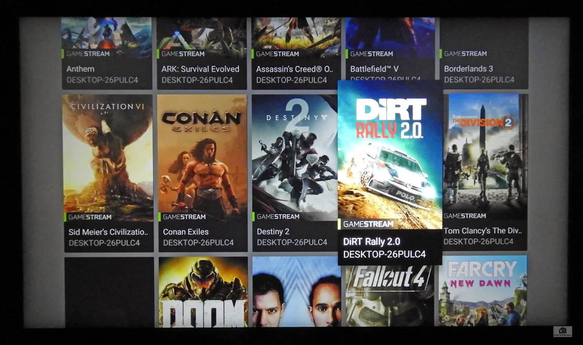
Task: Select the "Borderlands 3" title caption
Action: point(468,69)
